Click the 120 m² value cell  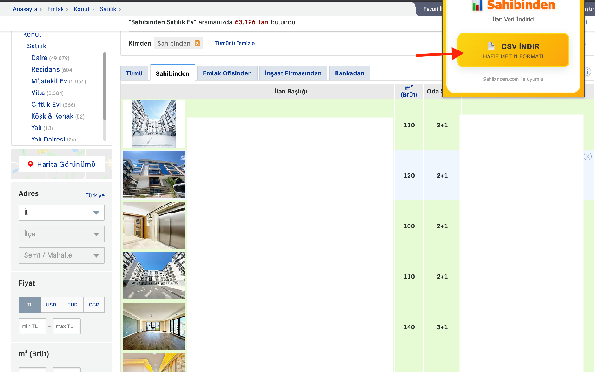point(409,175)
